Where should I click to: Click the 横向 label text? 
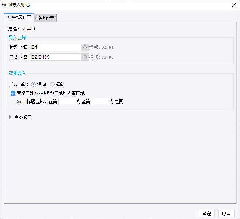tap(60, 85)
